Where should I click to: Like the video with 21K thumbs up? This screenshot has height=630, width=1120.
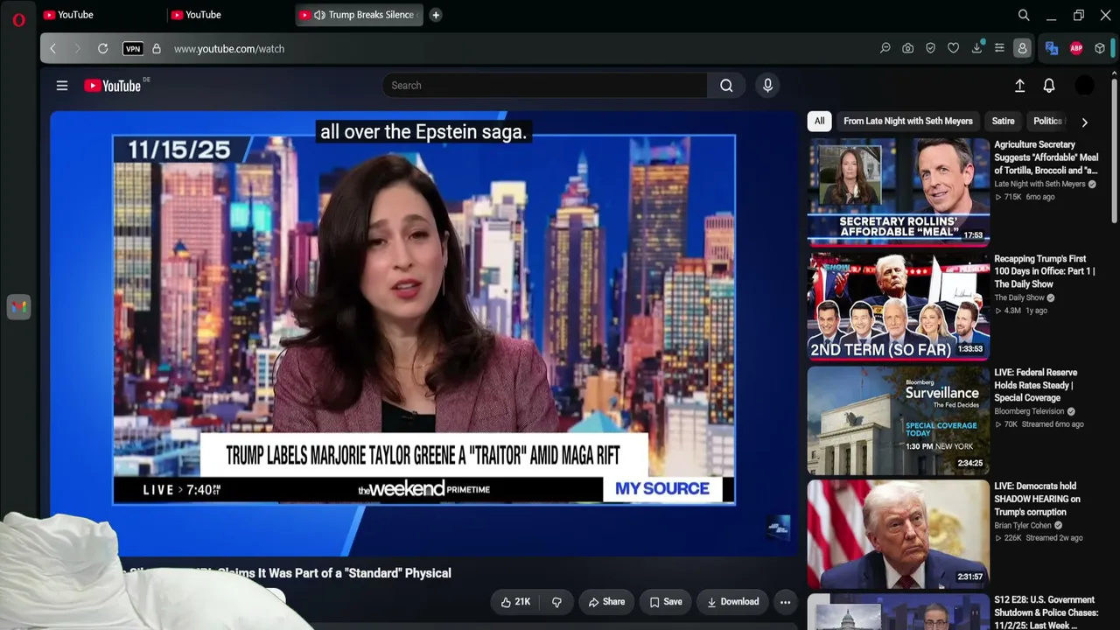point(516,602)
